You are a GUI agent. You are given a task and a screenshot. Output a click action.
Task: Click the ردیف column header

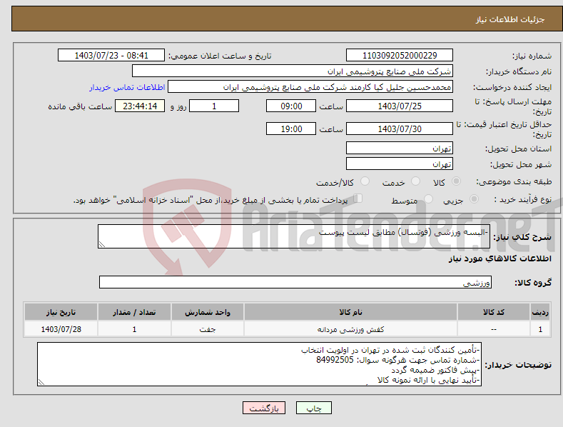coord(540,312)
